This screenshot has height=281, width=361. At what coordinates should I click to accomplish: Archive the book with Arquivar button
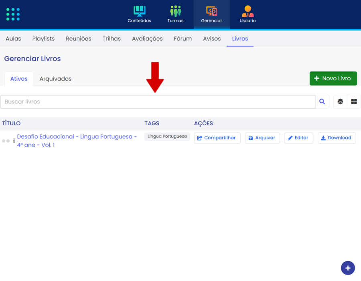262,138
